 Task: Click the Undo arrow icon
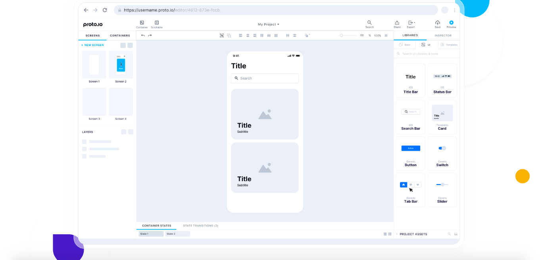click(x=143, y=35)
